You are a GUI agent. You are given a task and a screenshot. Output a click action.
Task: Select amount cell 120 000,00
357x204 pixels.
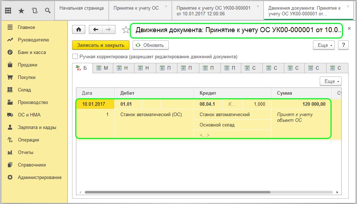coord(301,104)
